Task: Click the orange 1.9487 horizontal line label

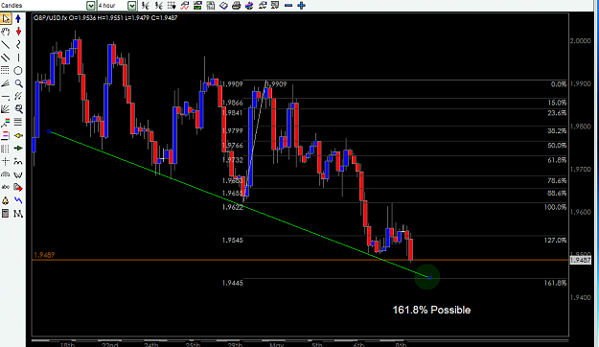Action: pyautogui.click(x=44, y=255)
